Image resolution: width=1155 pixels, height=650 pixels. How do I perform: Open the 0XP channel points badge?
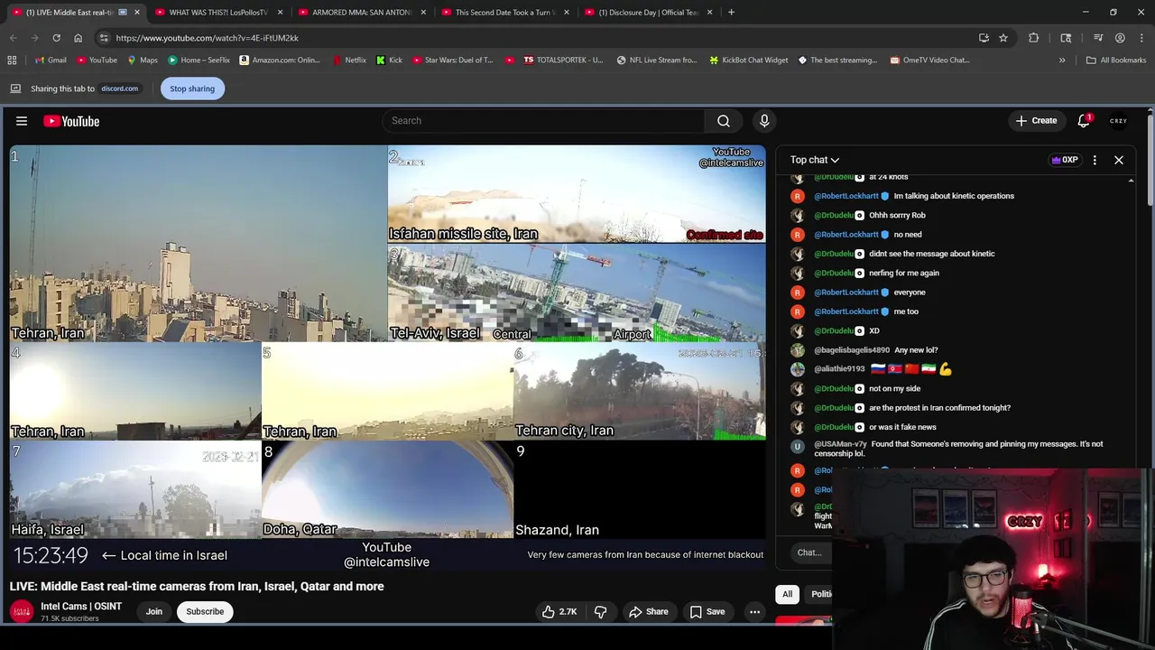1065,160
